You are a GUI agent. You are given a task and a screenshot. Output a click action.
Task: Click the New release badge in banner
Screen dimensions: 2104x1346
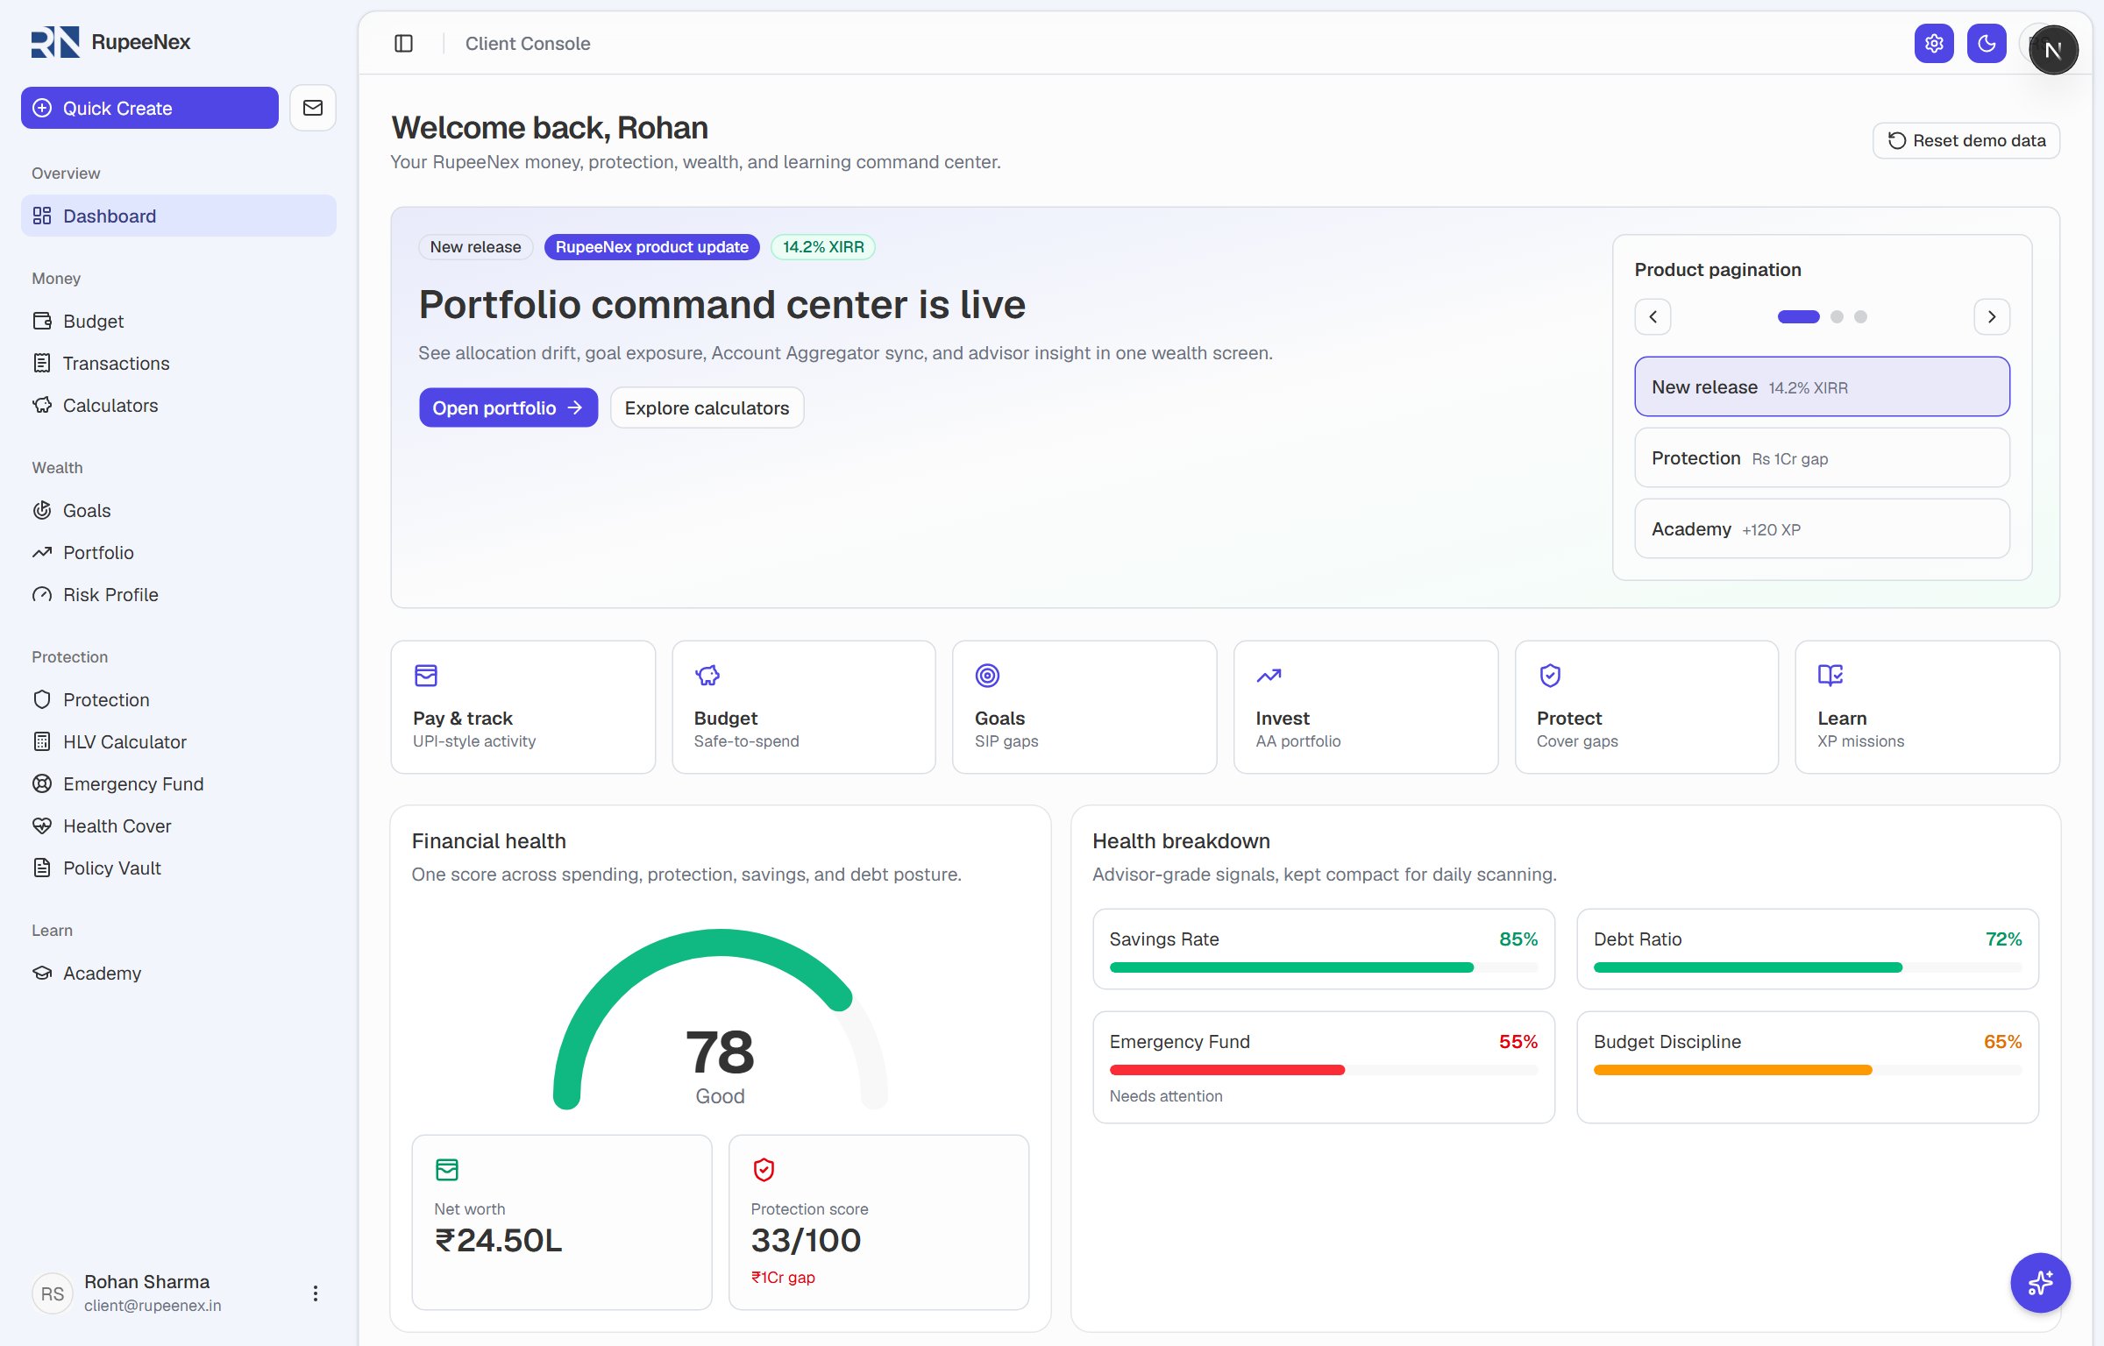click(x=475, y=247)
